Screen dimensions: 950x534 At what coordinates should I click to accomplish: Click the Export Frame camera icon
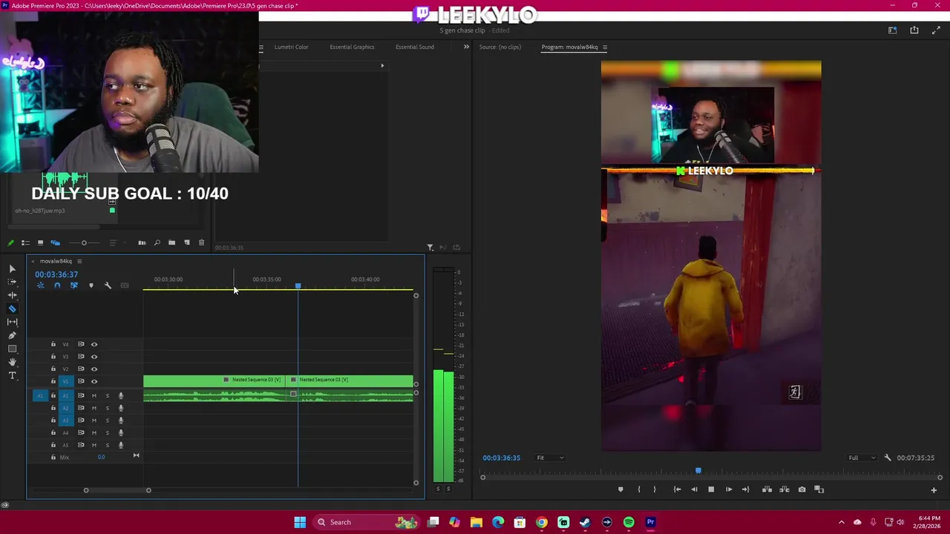pyautogui.click(x=802, y=489)
